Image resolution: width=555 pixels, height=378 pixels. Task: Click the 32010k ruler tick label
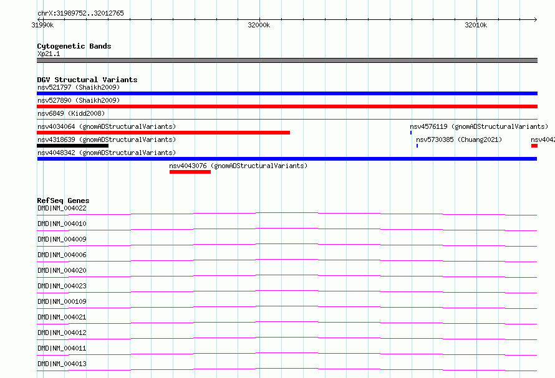(x=476, y=25)
